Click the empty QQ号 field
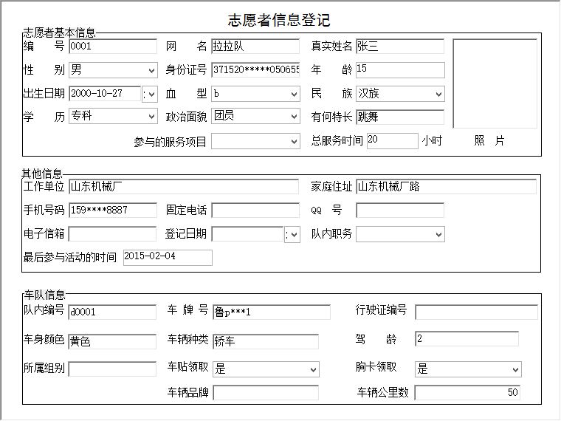The width and height of the screenshot is (561, 421). tap(400, 210)
